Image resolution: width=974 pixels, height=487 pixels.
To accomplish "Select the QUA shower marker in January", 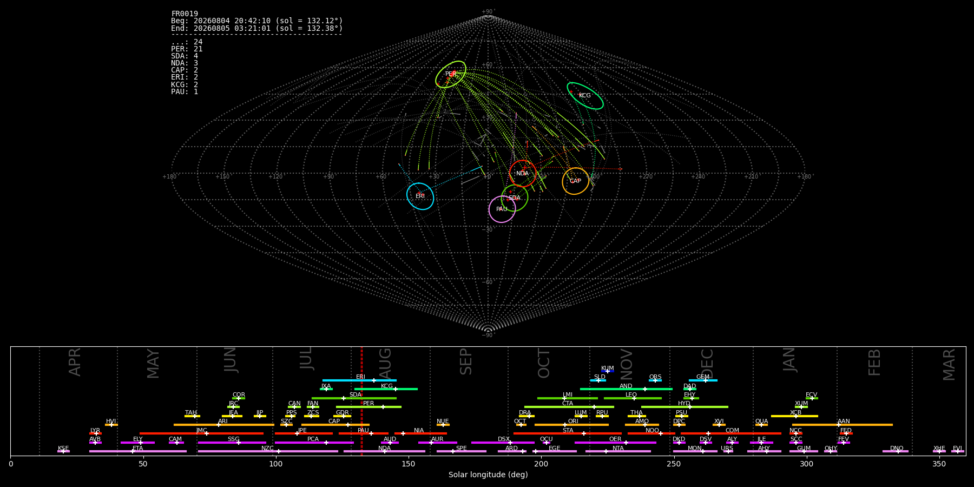I will pyautogui.click(x=761, y=425).
